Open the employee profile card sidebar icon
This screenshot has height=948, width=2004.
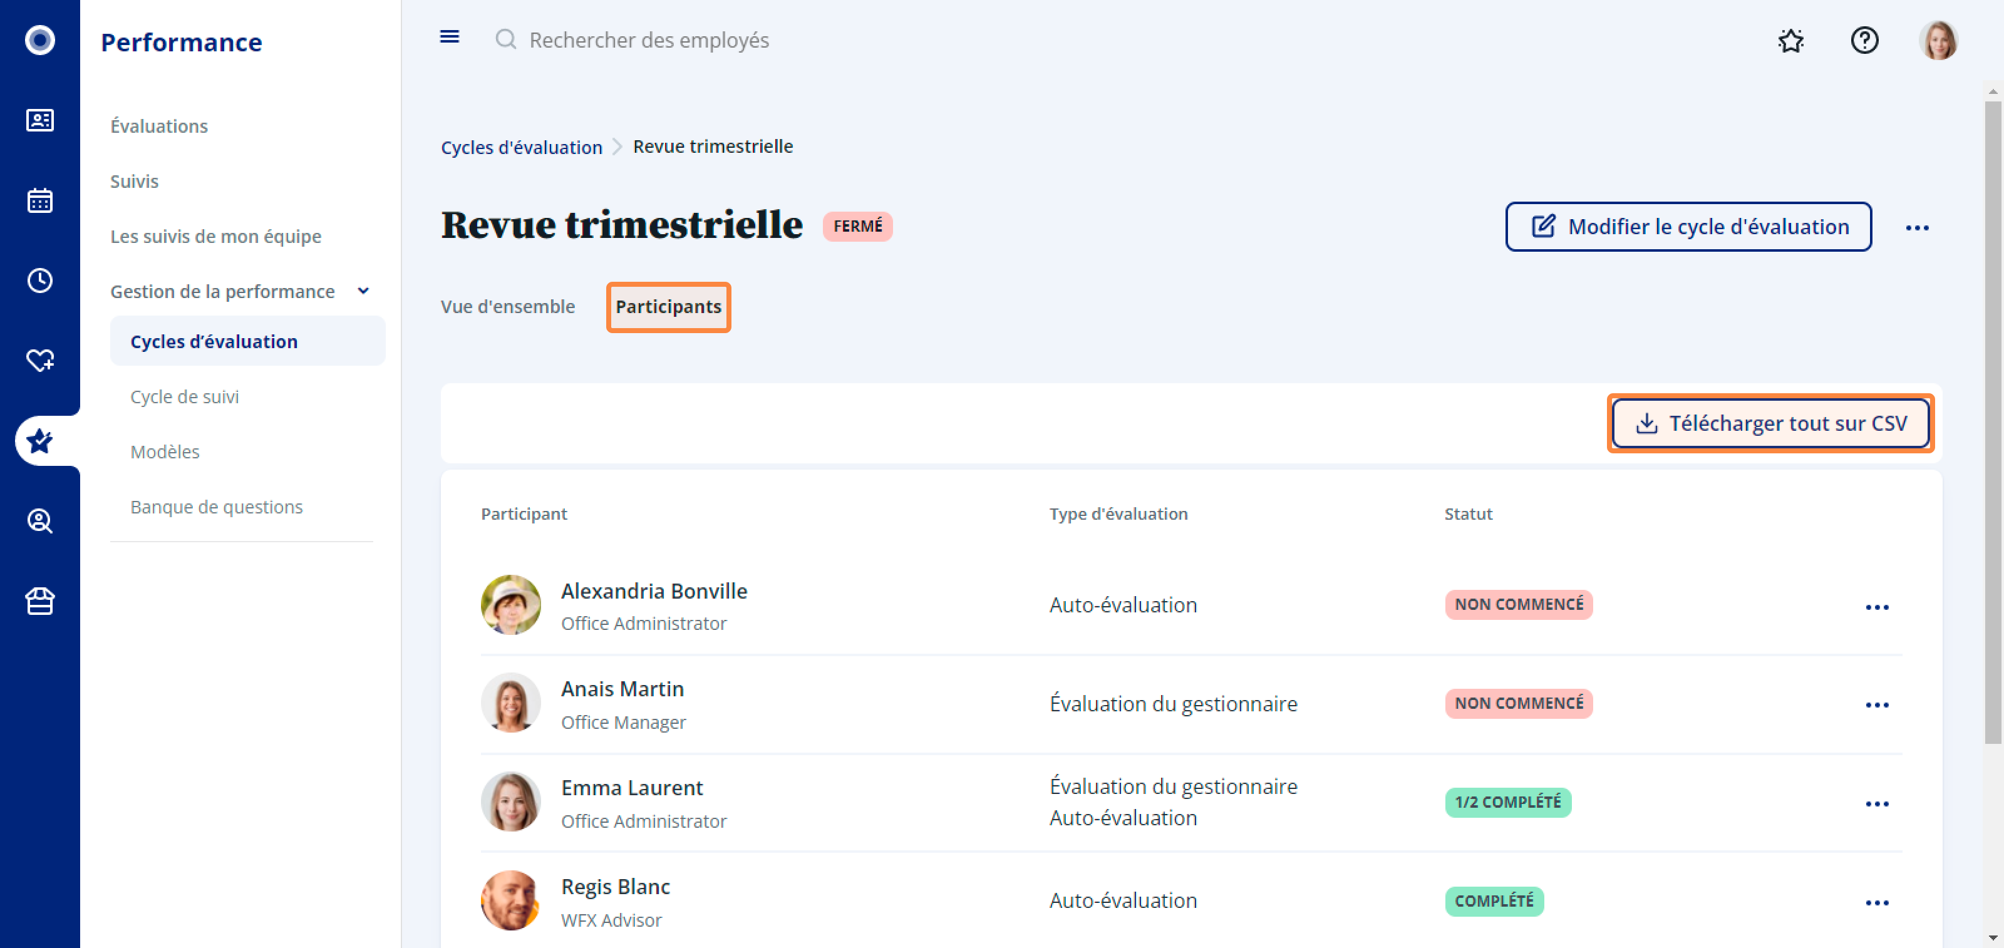pyautogui.click(x=39, y=120)
